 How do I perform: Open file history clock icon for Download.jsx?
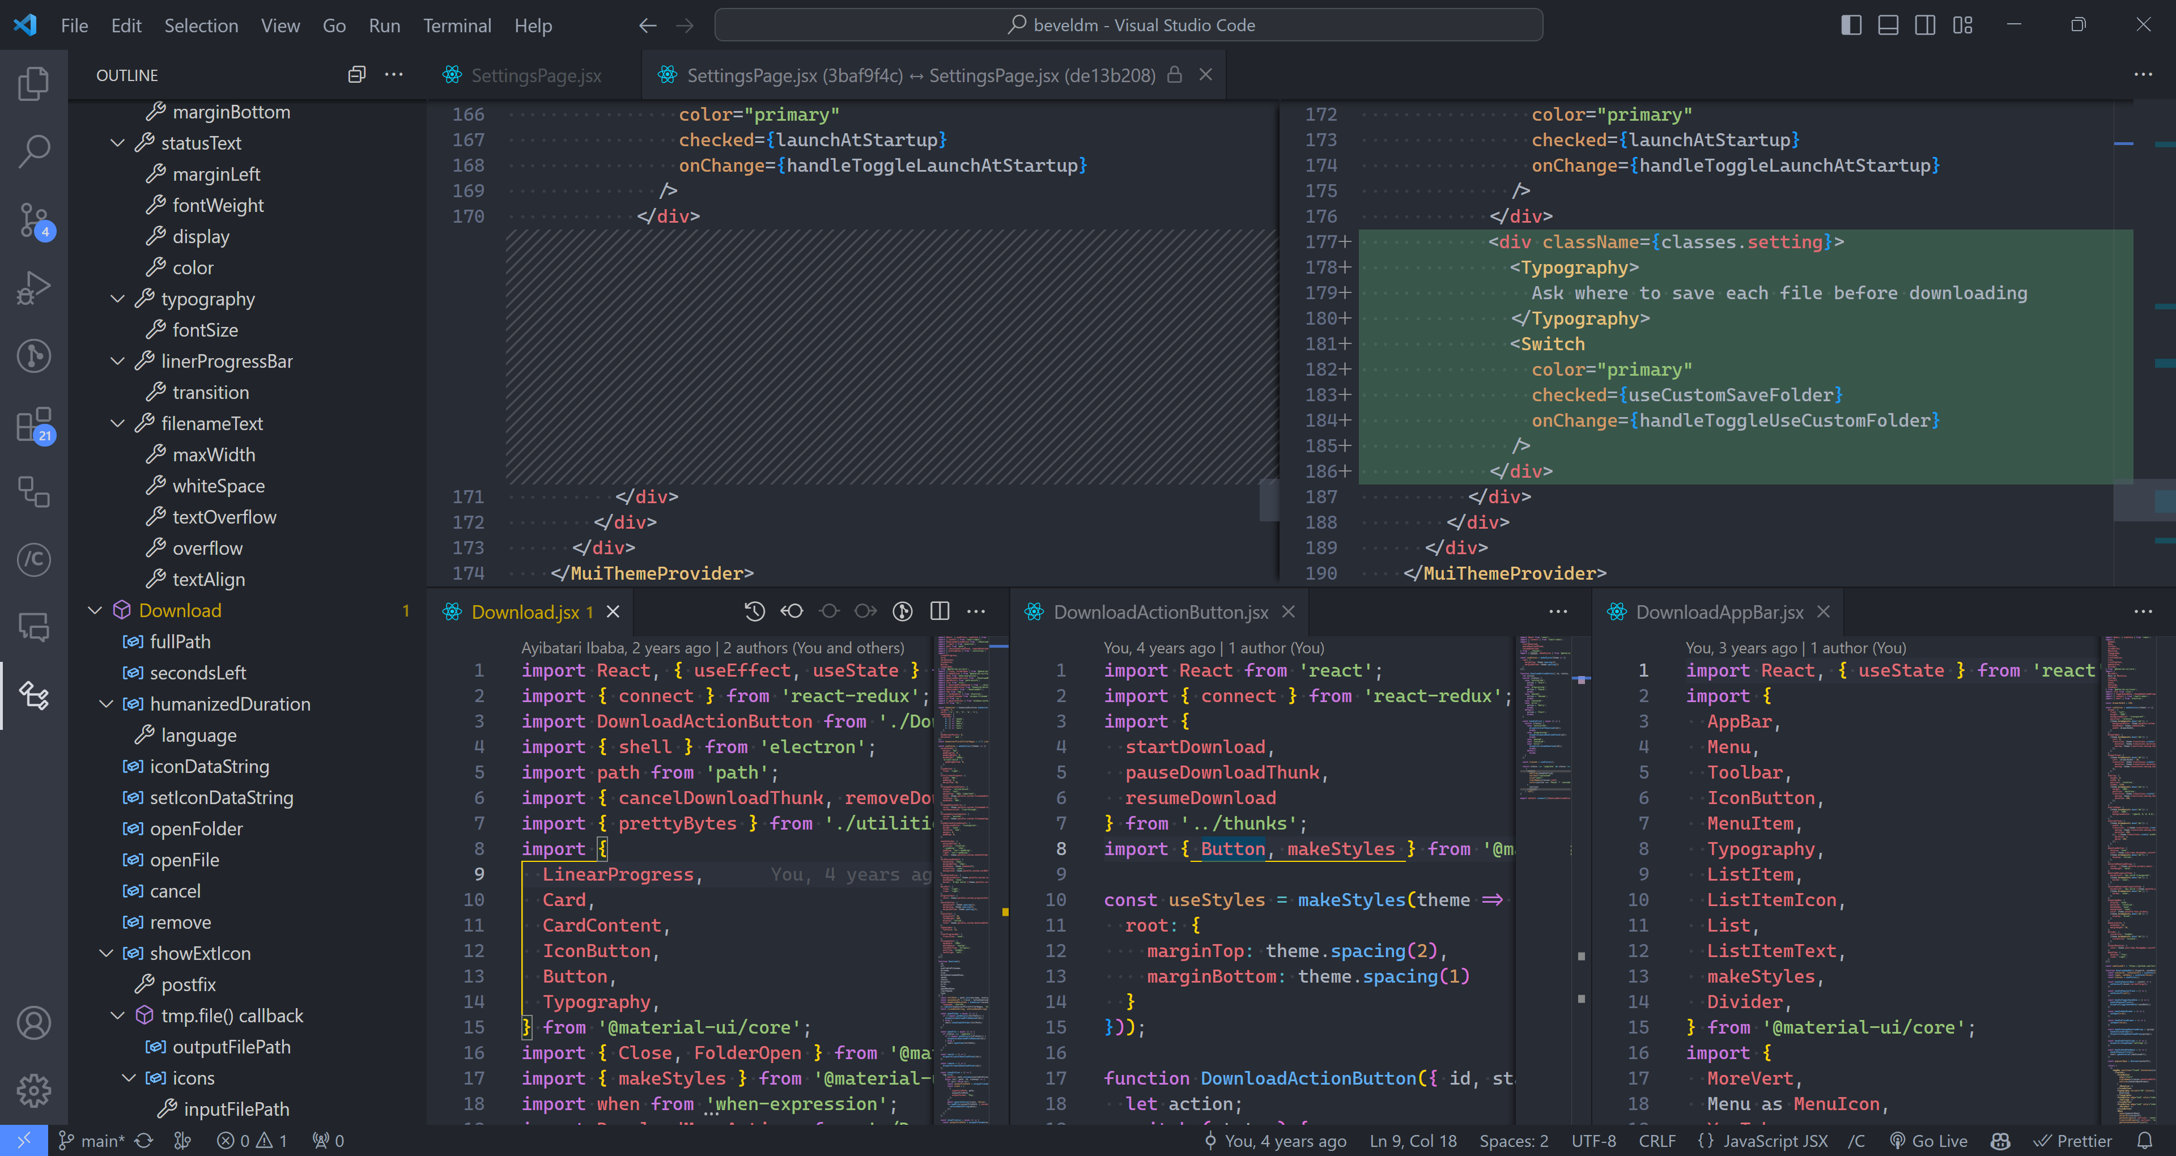pos(754,611)
